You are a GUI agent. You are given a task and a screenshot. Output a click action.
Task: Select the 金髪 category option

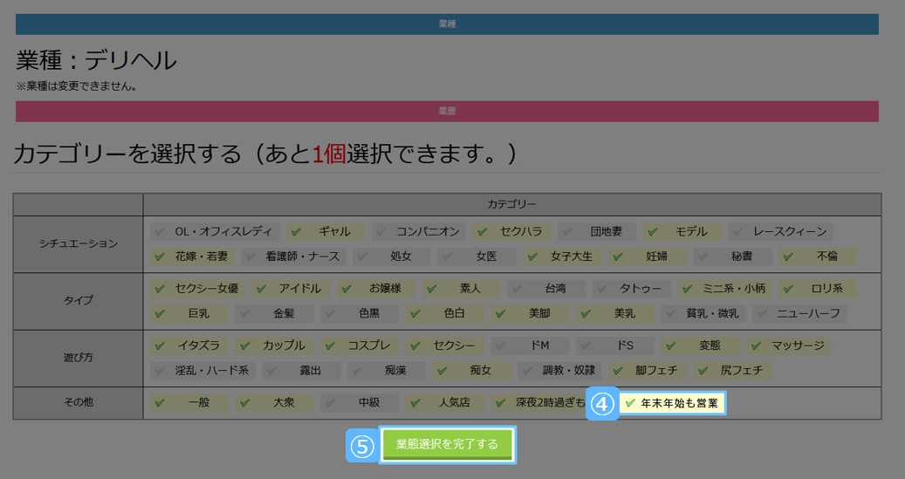(x=274, y=313)
